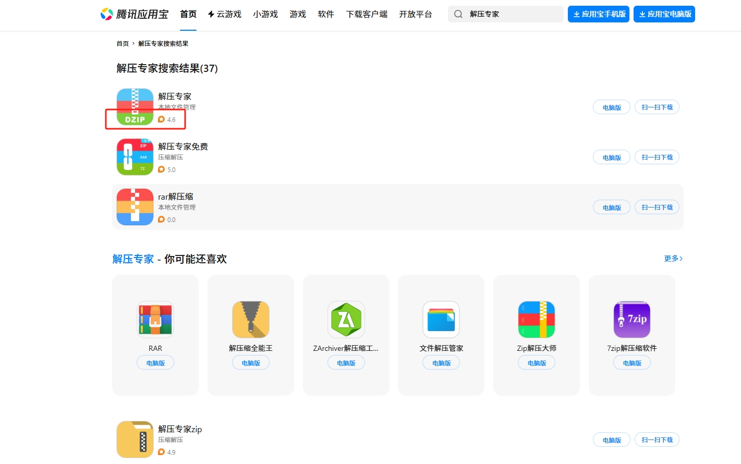Click 电脑版 button for rar解压缩
Viewport: 741px width, 464px height.
(612, 207)
